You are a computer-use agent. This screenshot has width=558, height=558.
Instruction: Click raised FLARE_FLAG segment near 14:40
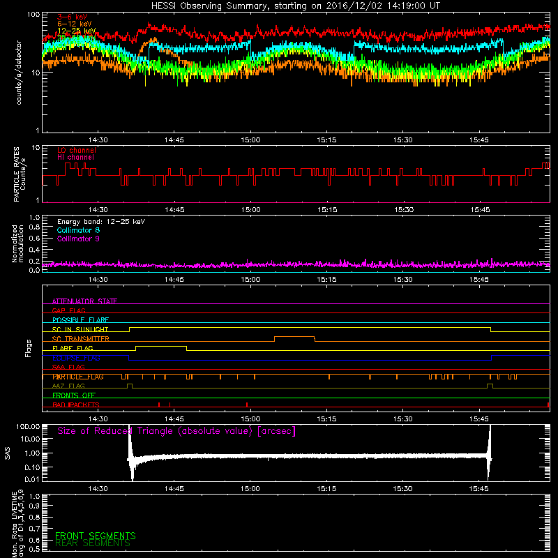161,346
